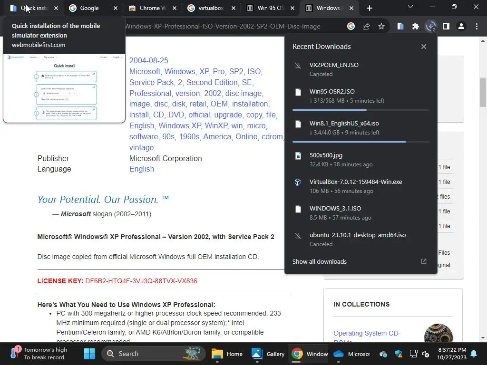The width and height of the screenshot is (487, 365).
Task: Open the Microsoft topic link
Action: [145, 71]
